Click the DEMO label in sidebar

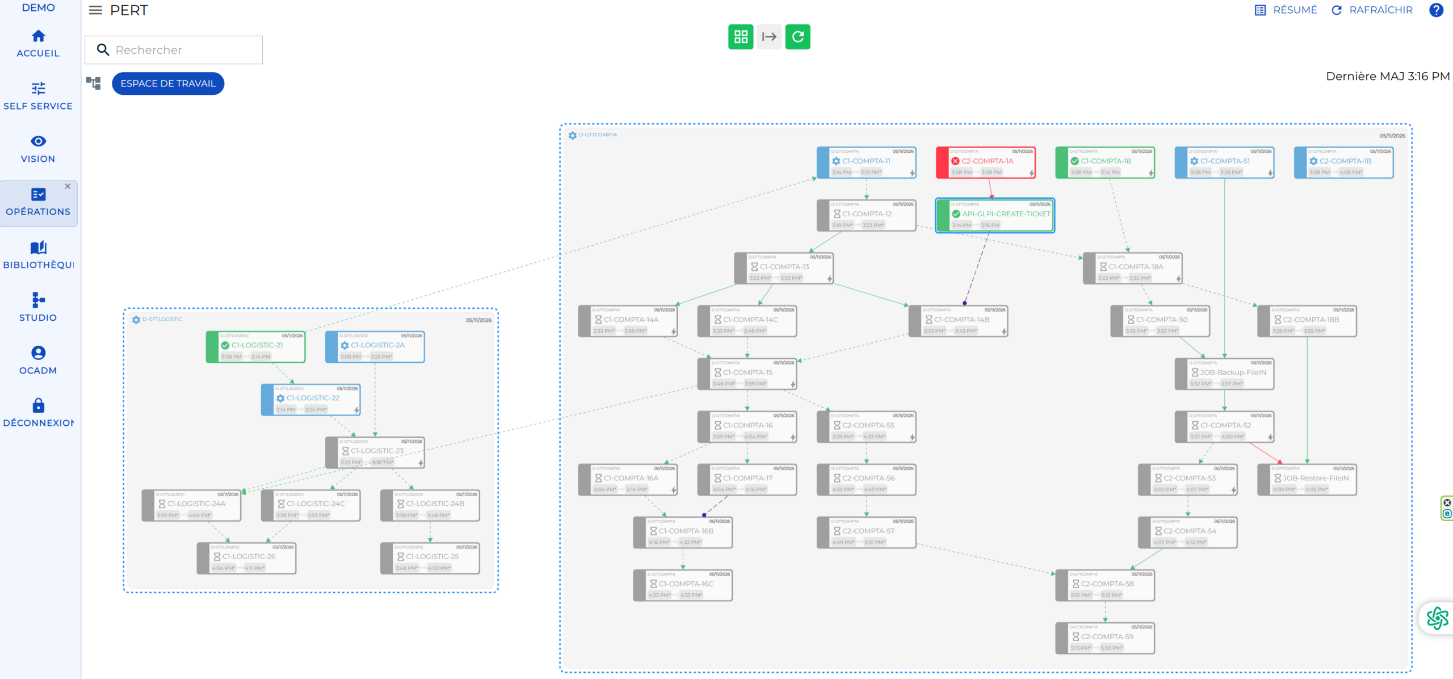pyautogui.click(x=38, y=7)
